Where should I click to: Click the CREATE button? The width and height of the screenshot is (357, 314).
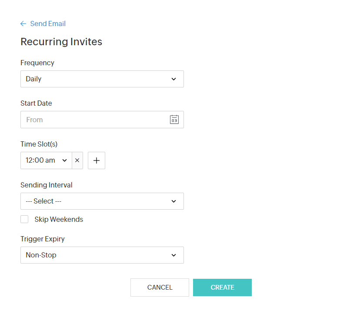[222, 287]
